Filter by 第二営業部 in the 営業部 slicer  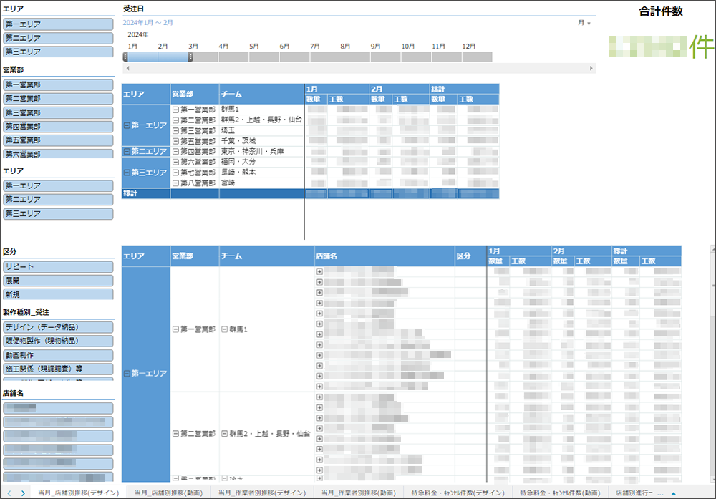(58, 99)
